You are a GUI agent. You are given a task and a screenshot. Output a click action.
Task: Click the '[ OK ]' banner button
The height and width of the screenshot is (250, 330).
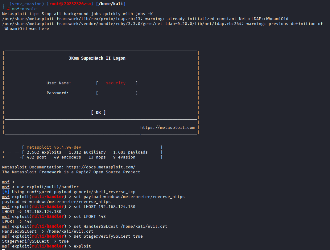coord(98,112)
